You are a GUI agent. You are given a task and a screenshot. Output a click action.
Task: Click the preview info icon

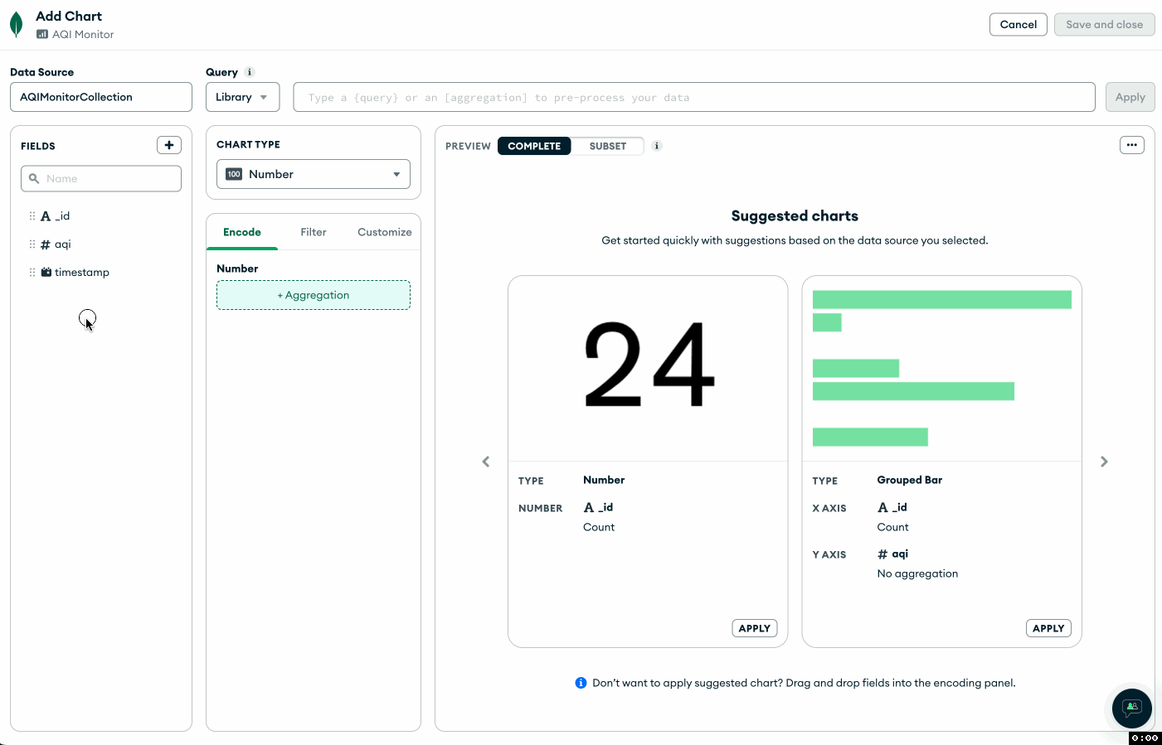tap(657, 146)
